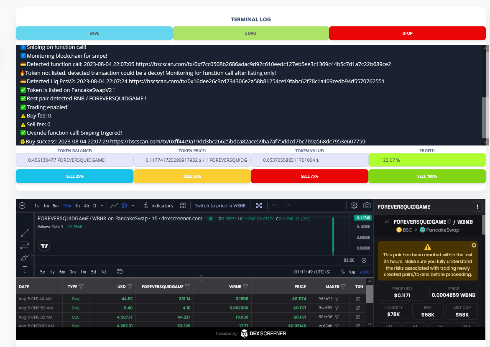Close the new pair warning banner
Screen dimensions: 490x347
click(x=474, y=245)
